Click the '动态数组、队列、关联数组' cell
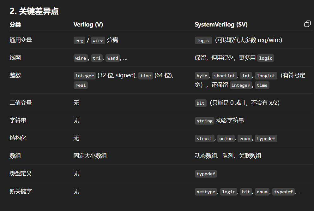This screenshot has width=314, height=211. click(228, 156)
